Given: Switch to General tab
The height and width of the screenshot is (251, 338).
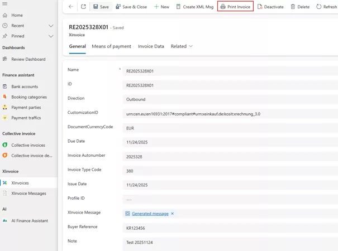Looking at the screenshot, I should 78,46.
